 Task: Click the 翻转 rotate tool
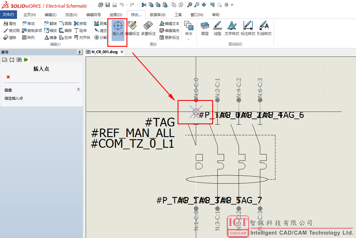point(50,23)
